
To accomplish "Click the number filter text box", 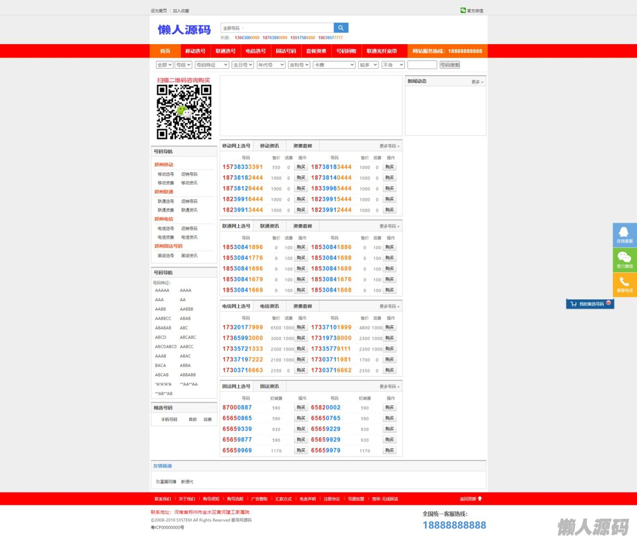I will (x=422, y=65).
